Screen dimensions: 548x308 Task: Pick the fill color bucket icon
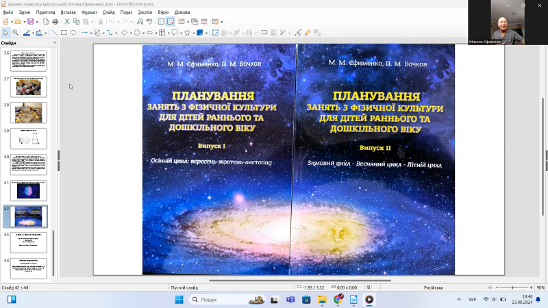pos(39,33)
